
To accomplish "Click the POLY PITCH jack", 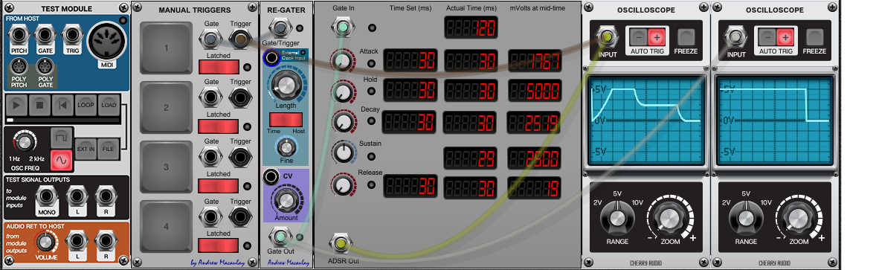I will [x=19, y=67].
